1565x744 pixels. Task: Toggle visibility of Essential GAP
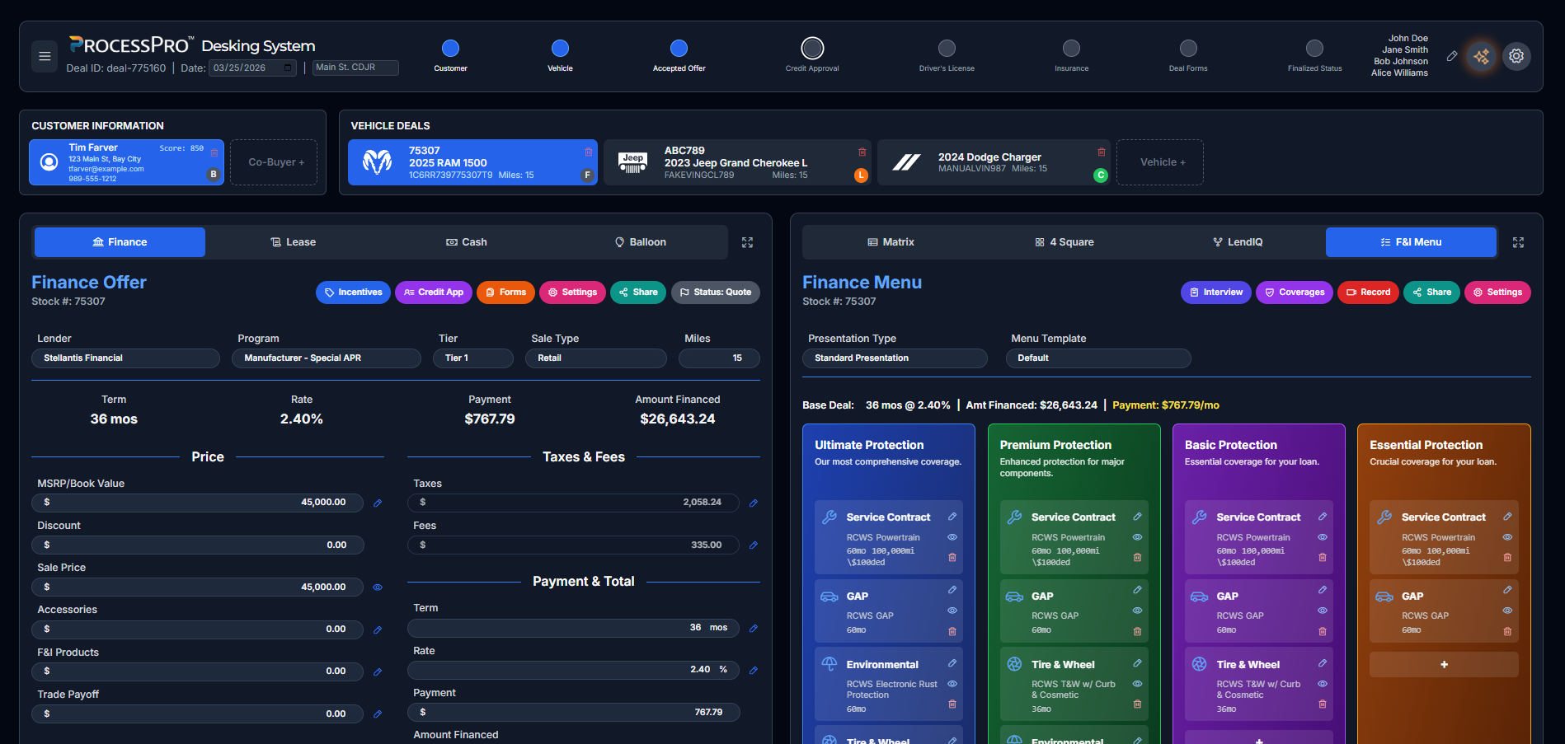click(1507, 611)
